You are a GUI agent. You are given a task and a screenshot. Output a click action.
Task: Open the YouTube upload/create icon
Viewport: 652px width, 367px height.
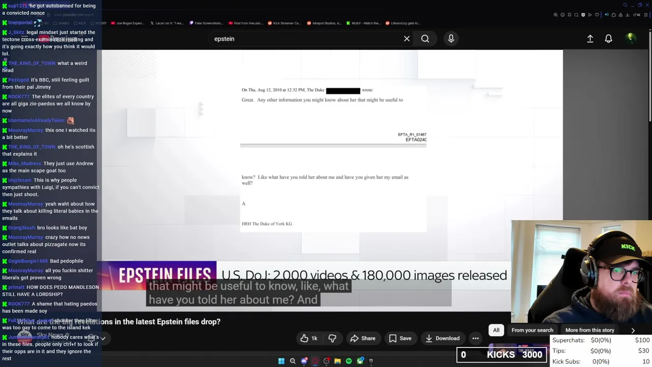coord(590,39)
